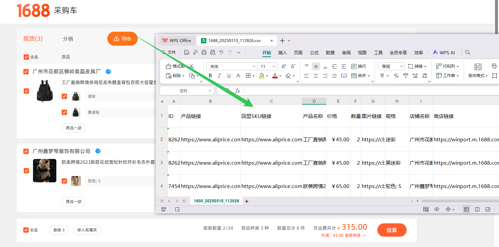Click the increase font size icon
499x247 pixels.
(284, 66)
